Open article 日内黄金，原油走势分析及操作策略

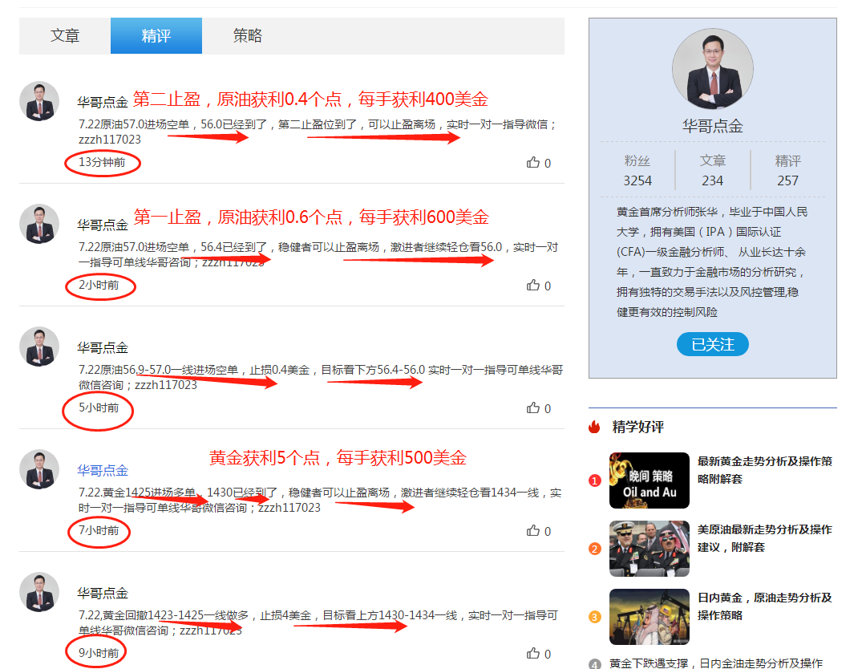click(765, 606)
